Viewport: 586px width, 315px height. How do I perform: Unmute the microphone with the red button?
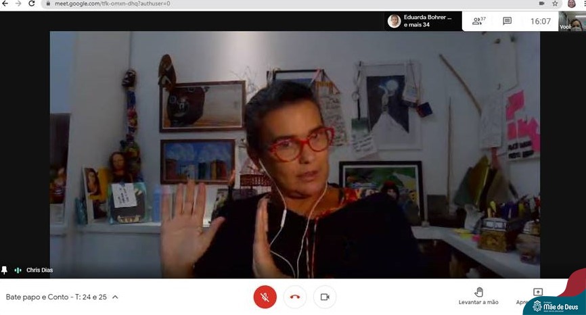click(x=265, y=297)
